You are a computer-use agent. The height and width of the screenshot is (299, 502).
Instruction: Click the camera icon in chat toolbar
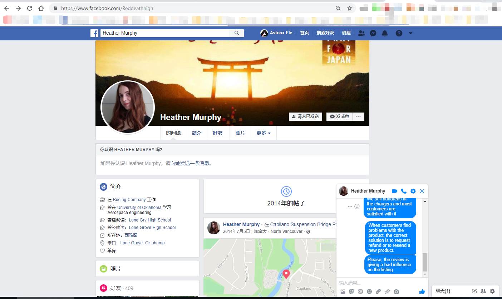coord(396,291)
